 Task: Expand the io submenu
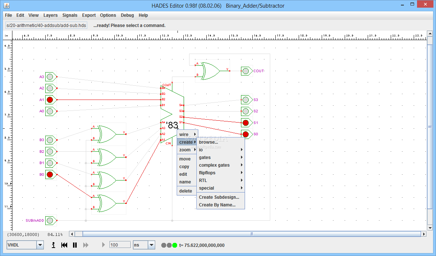(x=221, y=150)
